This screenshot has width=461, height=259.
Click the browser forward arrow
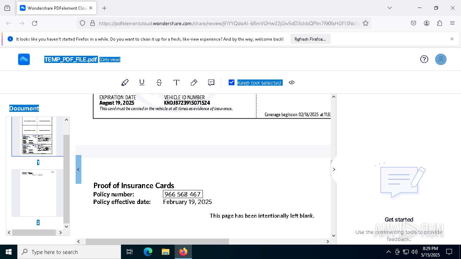(22, 23)
